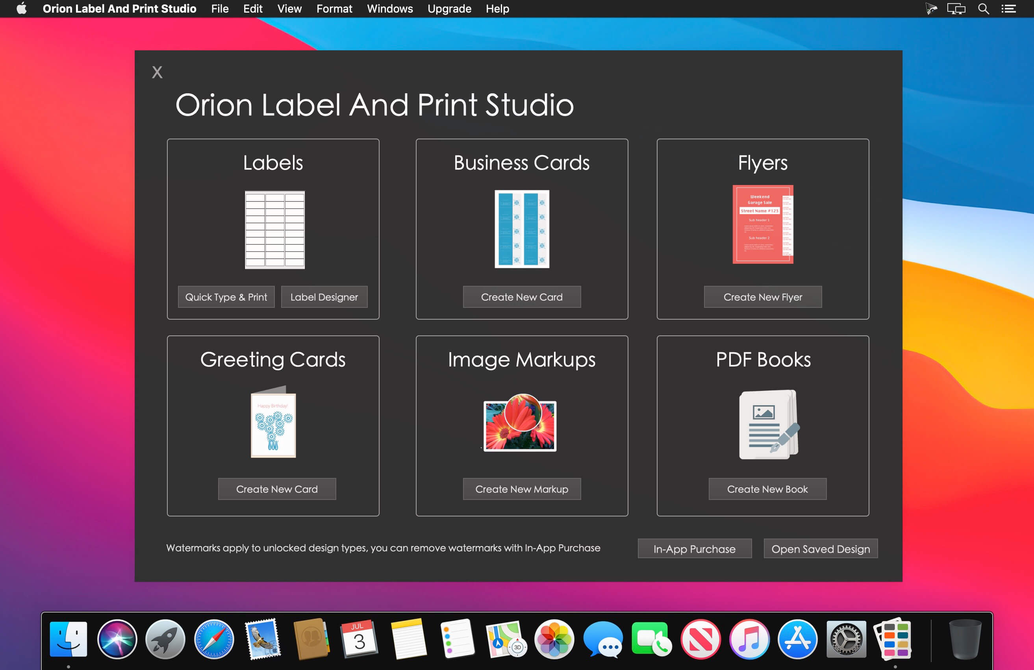
Task: Open Reminders app in the dock
Action: click(x=457, y=639)
